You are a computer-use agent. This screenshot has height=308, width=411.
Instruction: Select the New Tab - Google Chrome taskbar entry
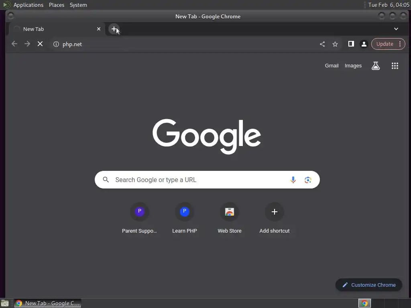click(48, 303)
